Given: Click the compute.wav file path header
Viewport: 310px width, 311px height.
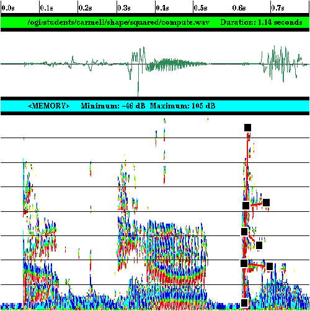Looking at the screenshot, I should click(118, 22).
